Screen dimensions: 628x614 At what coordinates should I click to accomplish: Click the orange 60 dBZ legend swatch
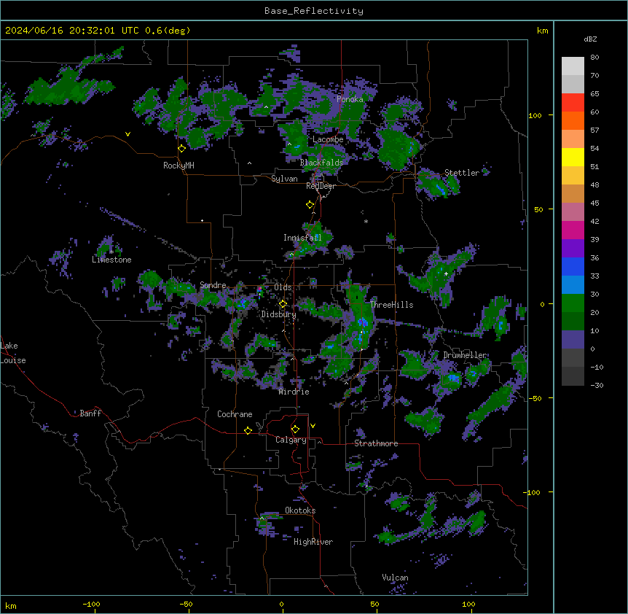573,120
